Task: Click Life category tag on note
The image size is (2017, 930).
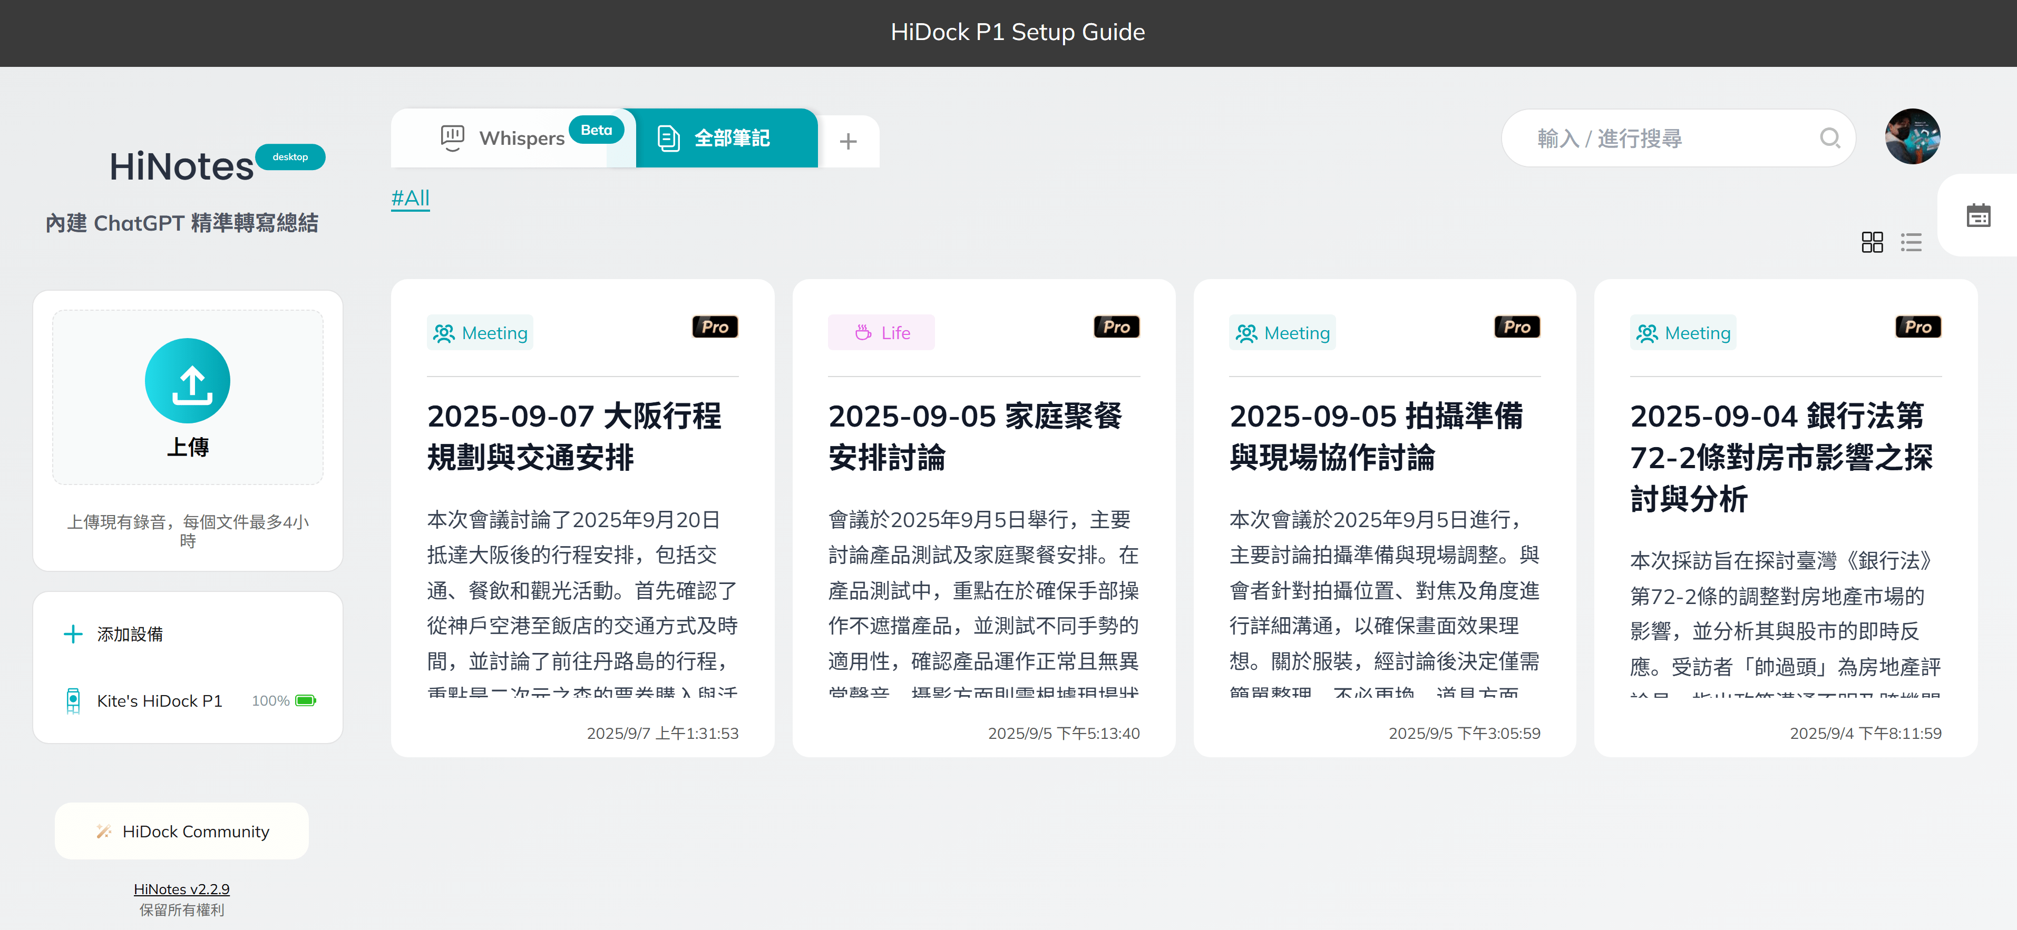Action: pyautogui.click(x=882, y=333)
